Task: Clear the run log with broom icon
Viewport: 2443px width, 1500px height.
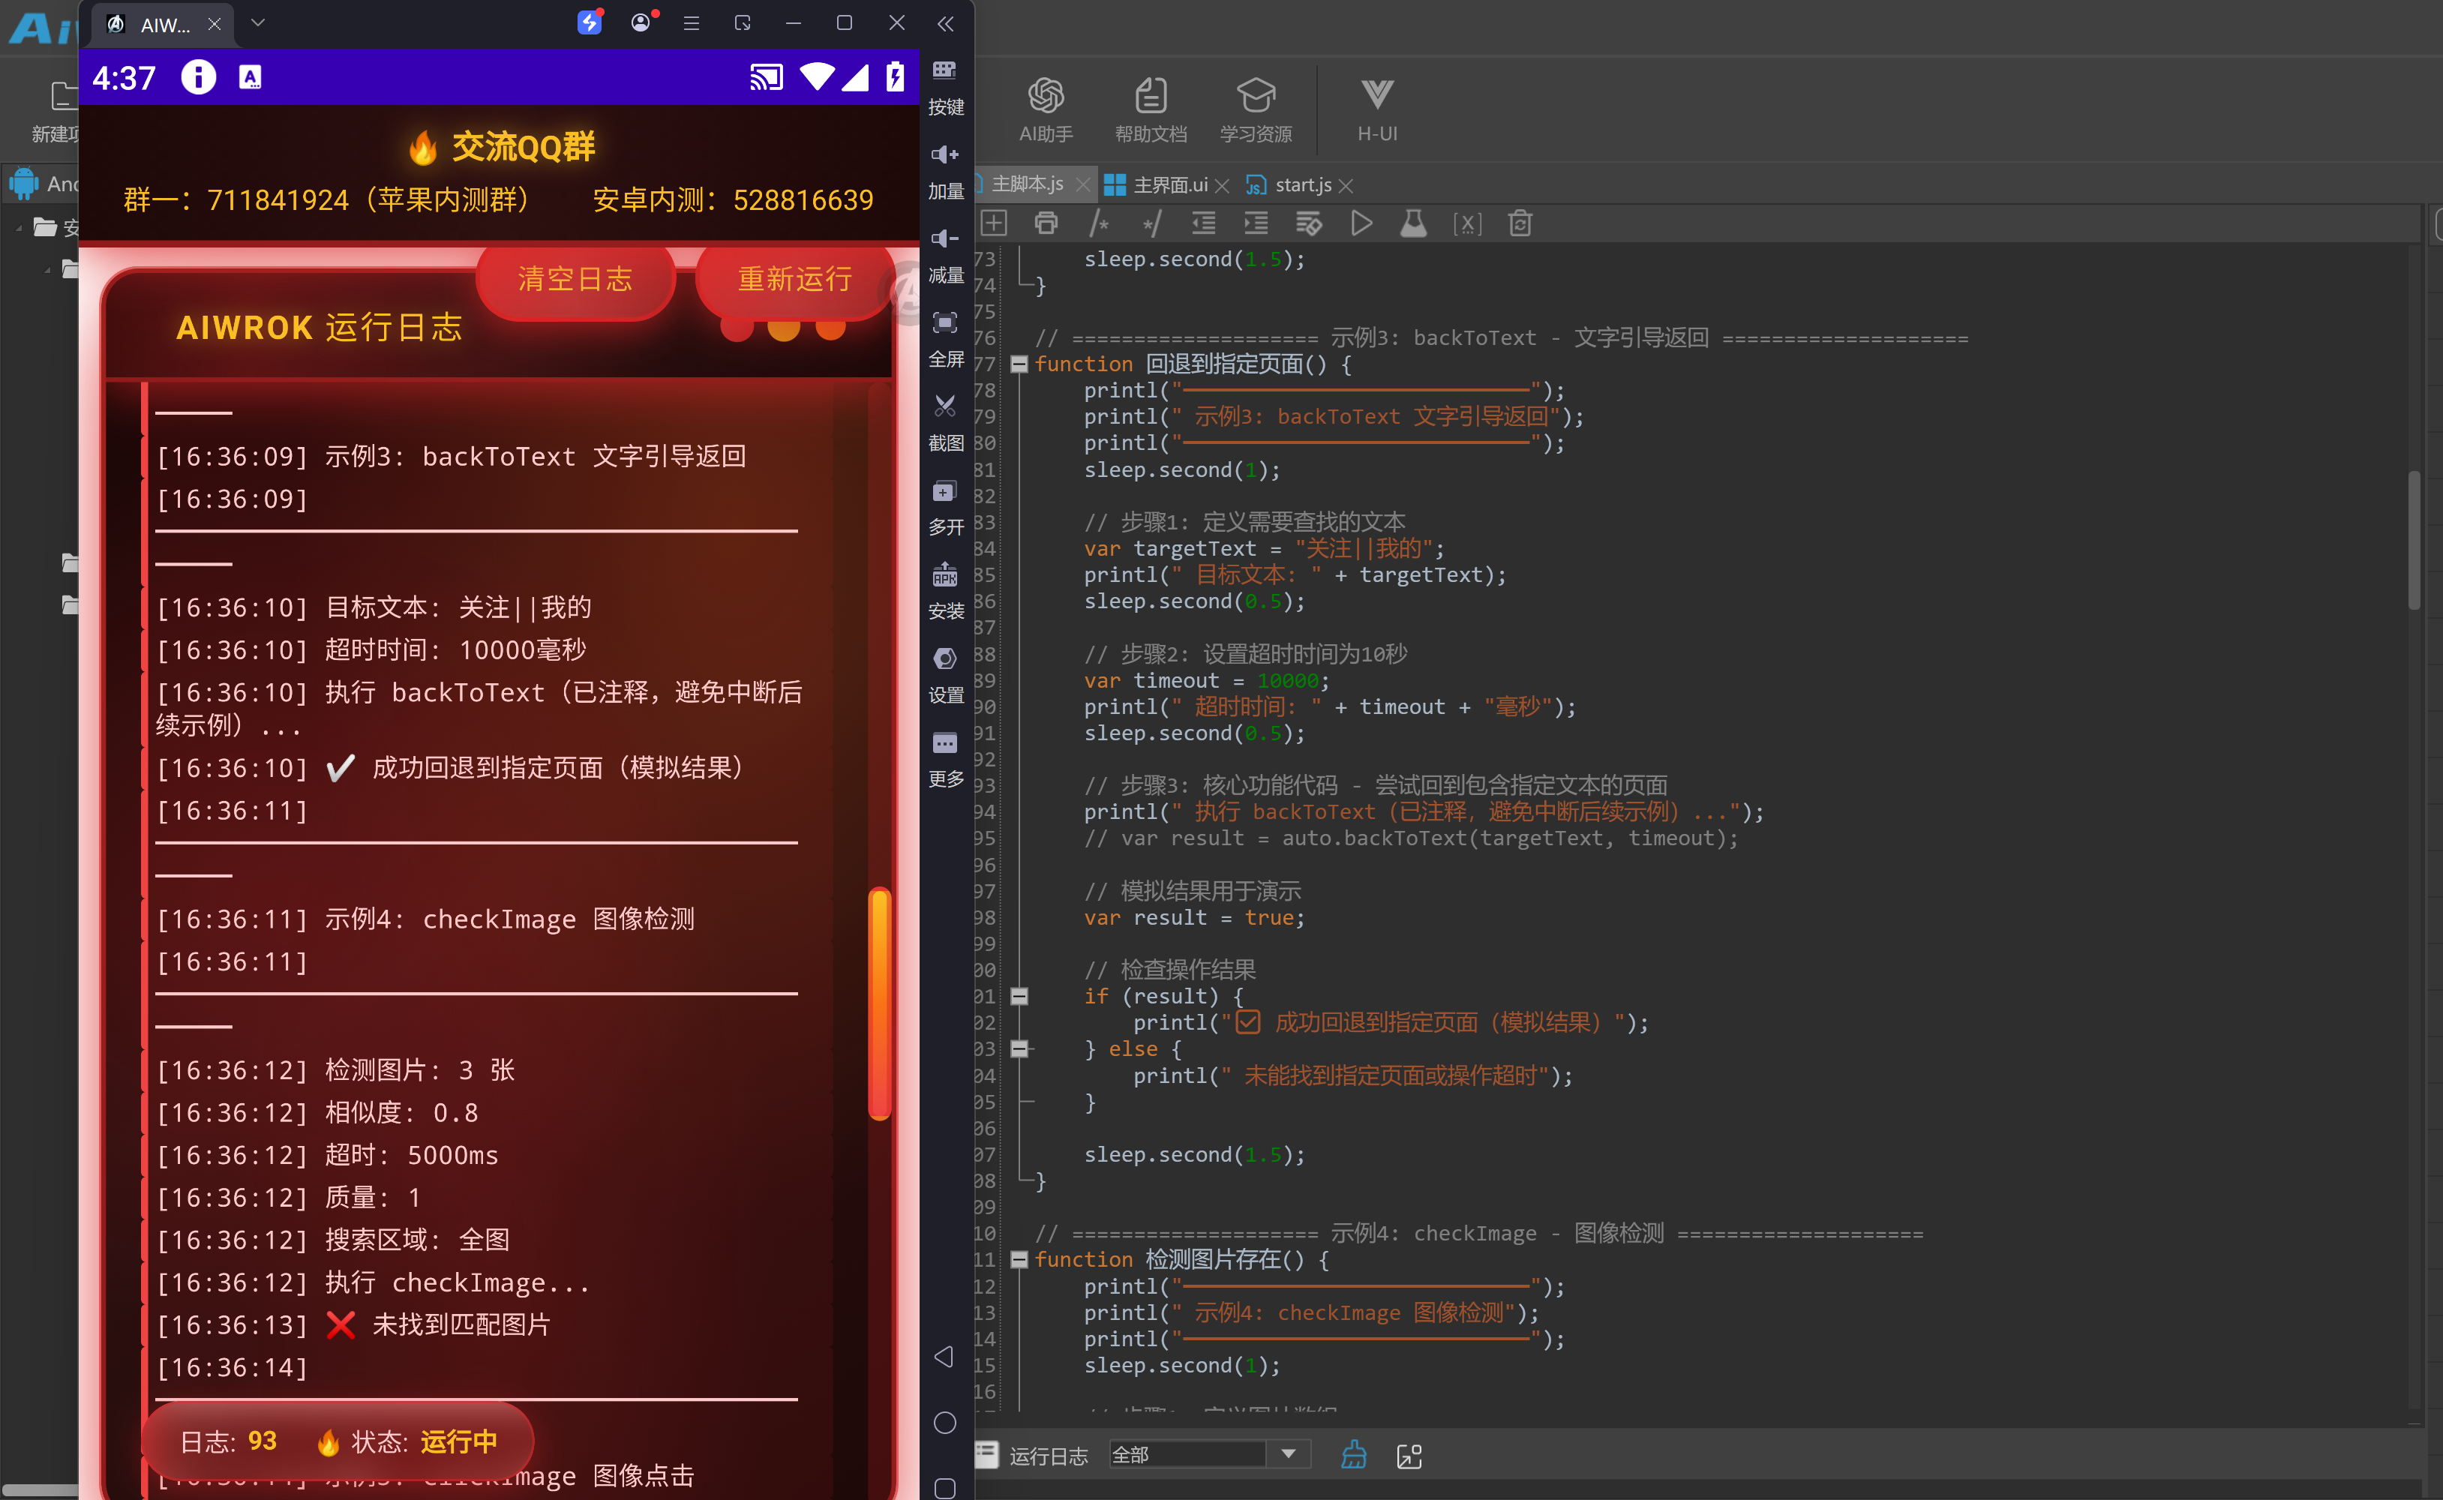Action: tap(1354, 1455)
